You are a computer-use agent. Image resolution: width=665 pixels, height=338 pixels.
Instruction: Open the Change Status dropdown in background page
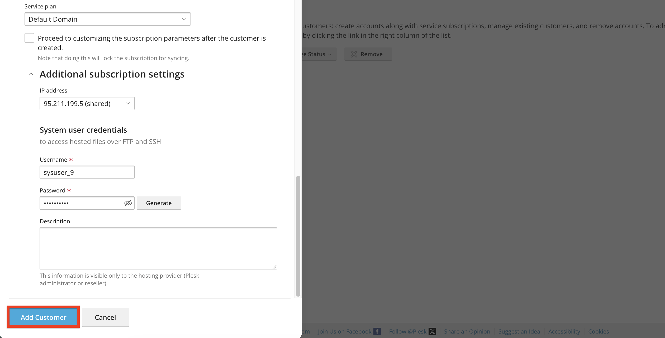(x=319, y=54)
